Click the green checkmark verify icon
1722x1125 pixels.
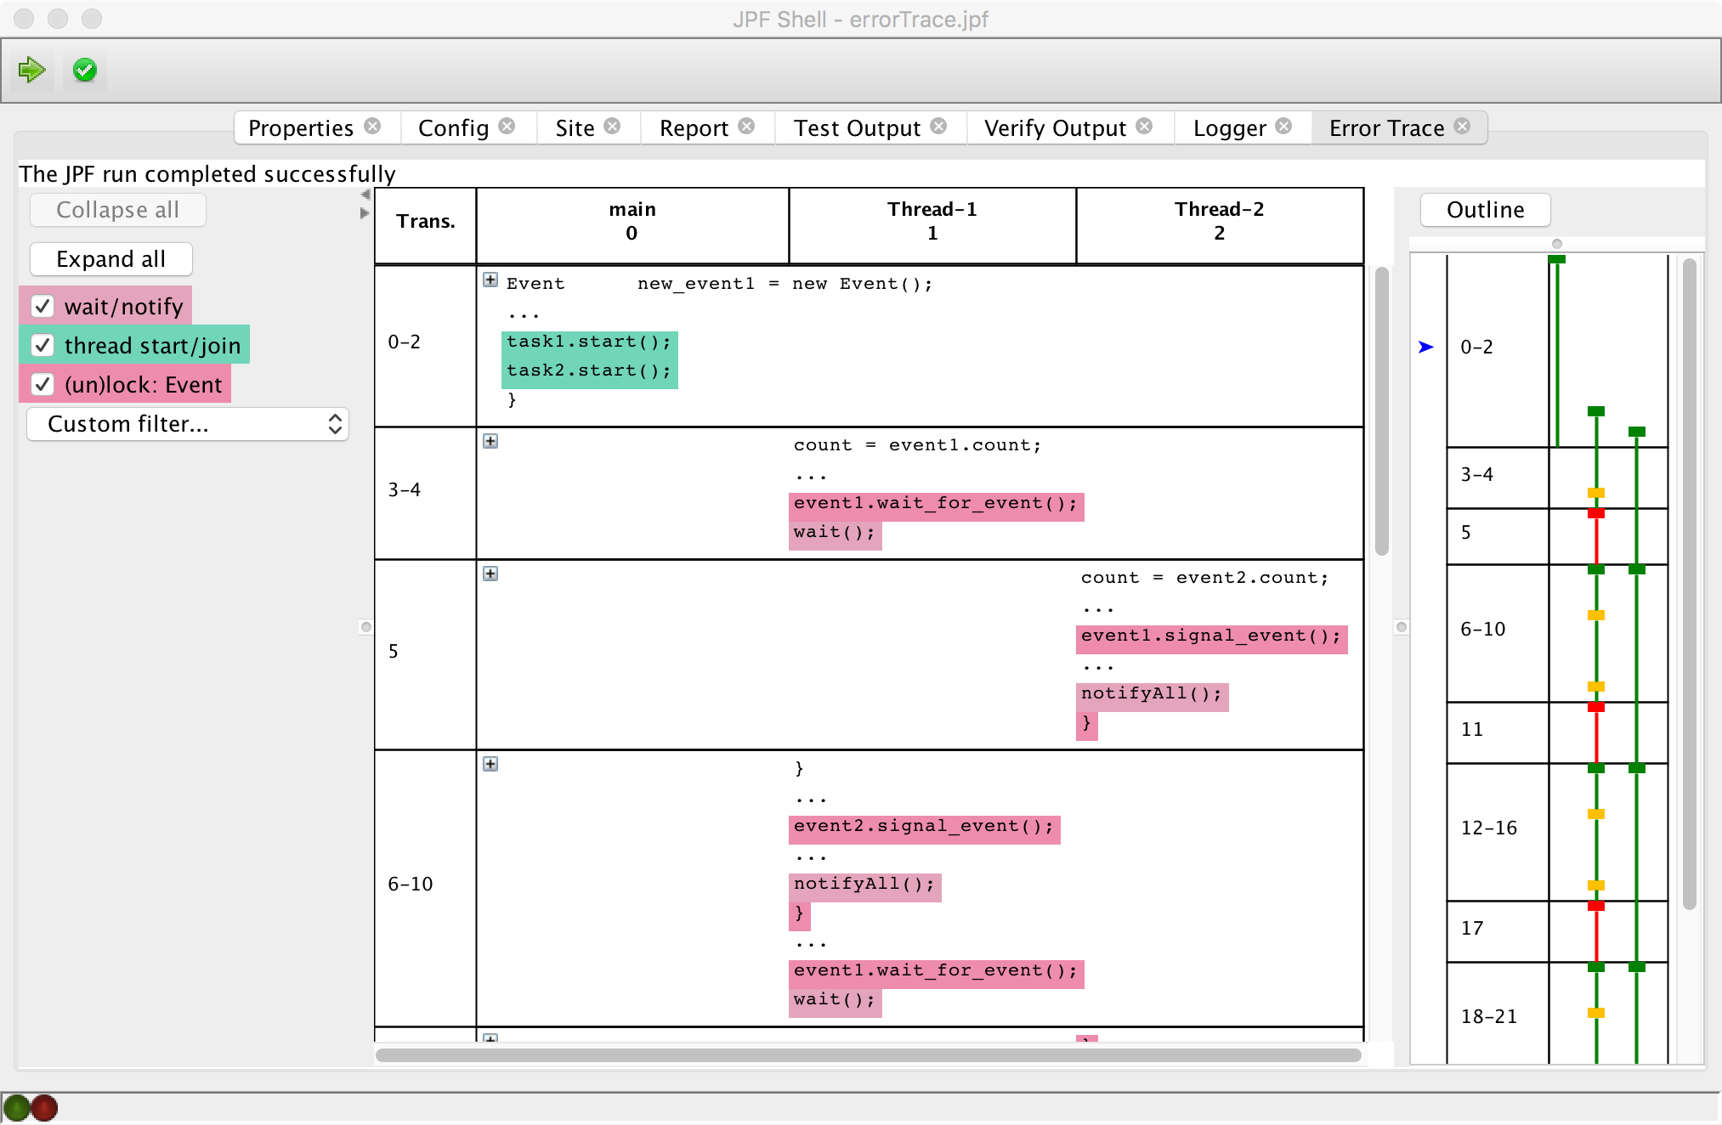[x=85, y=70]
